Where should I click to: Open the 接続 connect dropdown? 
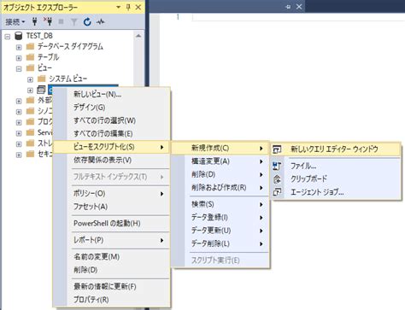pos(15,21)
